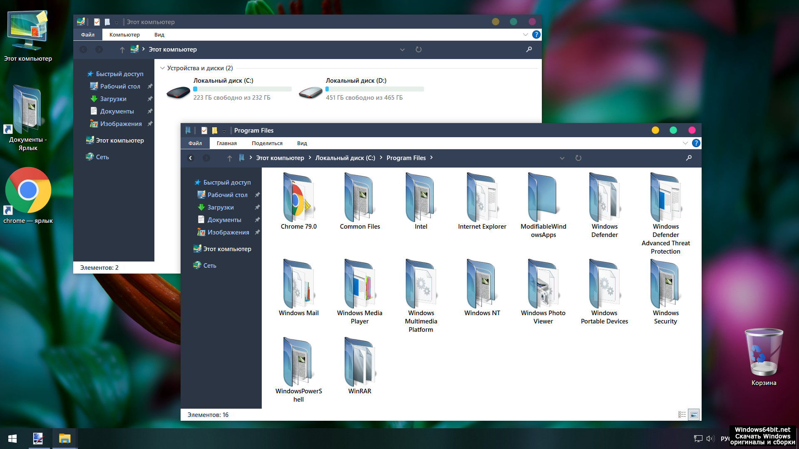Collapse the Devices and drives group
Screen dimensions: 799x449
(x=162, y=68)
